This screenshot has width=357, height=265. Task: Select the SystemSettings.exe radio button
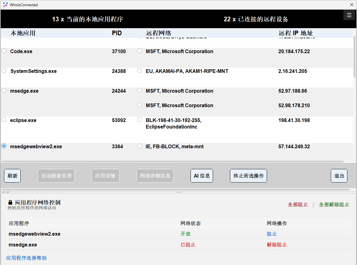tap(4, 71)
